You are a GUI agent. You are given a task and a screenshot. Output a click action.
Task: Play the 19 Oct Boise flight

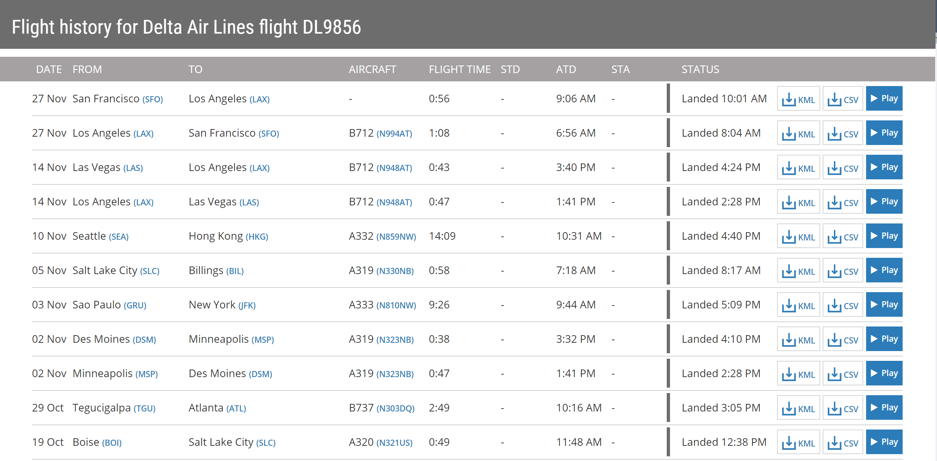[x=883, y=442]
